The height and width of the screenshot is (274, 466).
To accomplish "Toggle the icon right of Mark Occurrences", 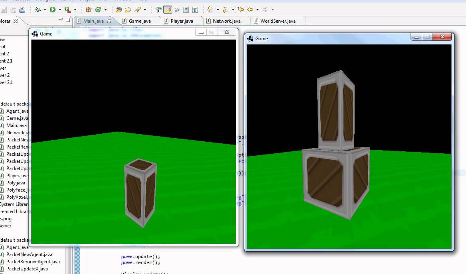I will point(177,10).
